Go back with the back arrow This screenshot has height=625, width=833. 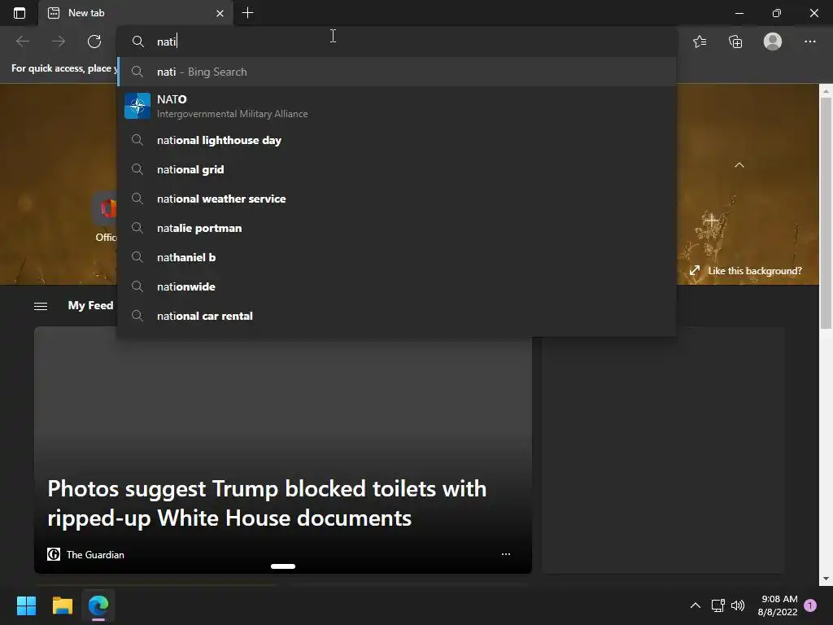[x=22, y=42]
